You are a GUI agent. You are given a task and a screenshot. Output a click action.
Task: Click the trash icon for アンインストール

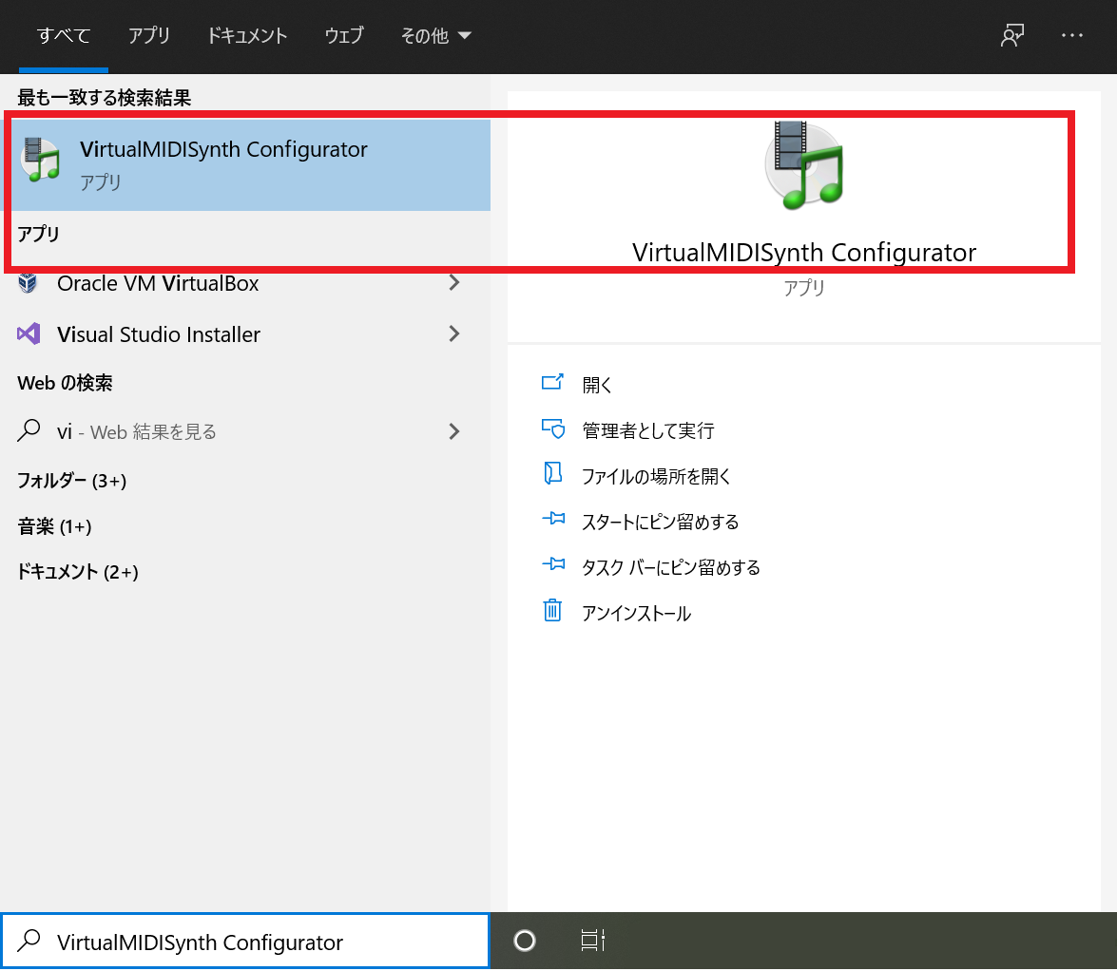553,610
